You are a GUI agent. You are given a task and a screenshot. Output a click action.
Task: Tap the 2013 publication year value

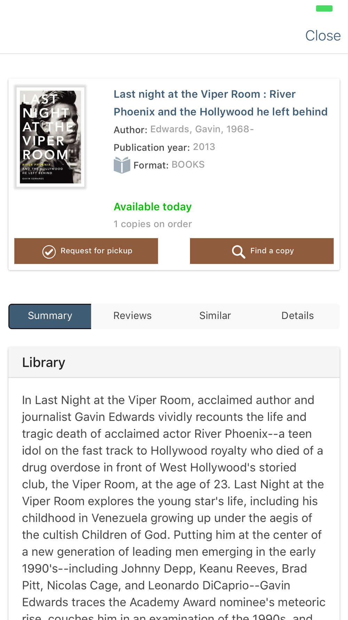pyautogui.click(x=204, y=147)
